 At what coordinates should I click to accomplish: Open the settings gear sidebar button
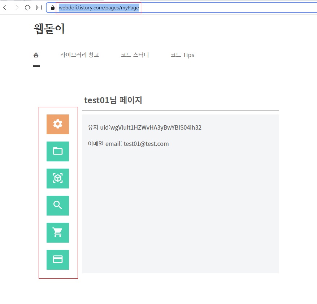pos(58,124)
